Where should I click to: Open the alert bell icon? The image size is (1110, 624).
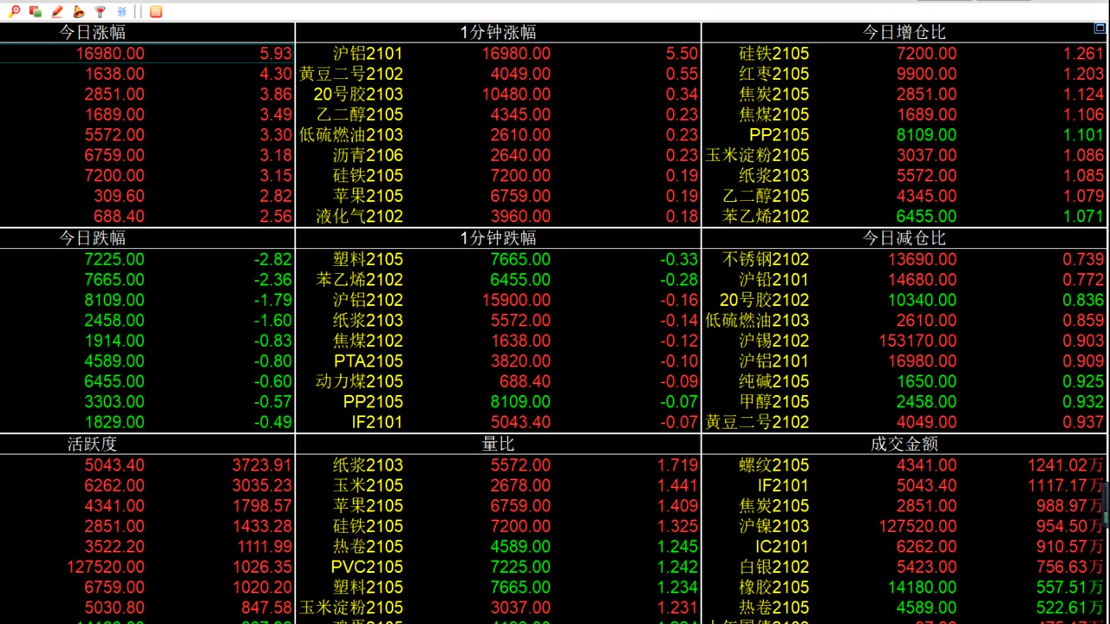coord(79,11)
